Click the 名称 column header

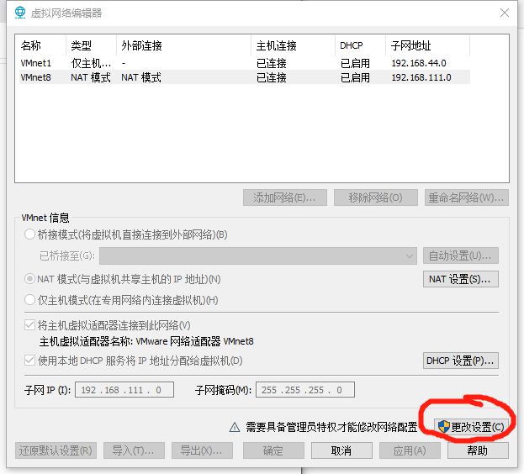[x=40, y=45]
